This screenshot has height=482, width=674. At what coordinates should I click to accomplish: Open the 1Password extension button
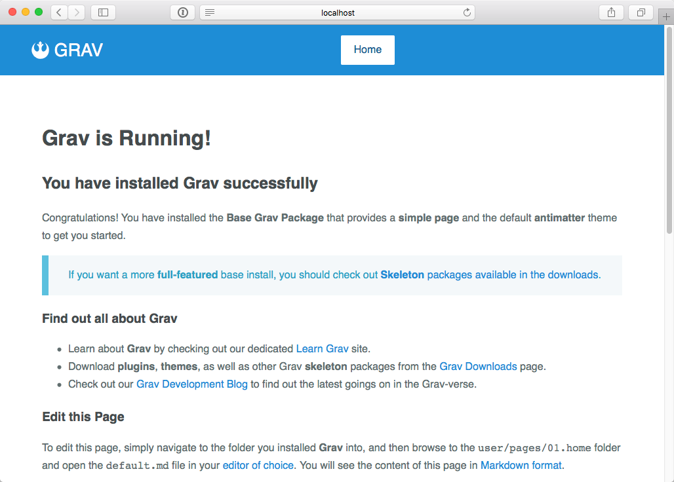[x=183, y=12]
